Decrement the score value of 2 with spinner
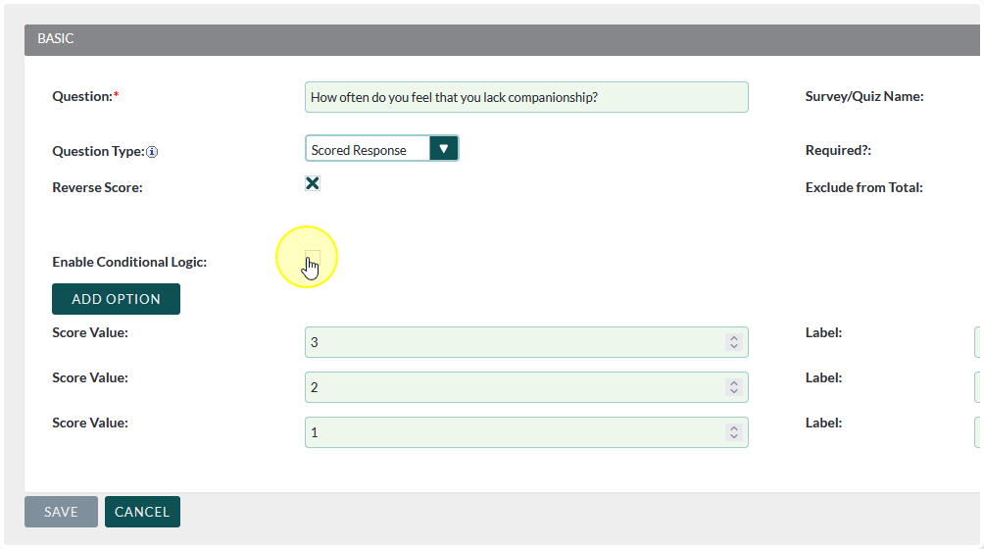The height and width of the screenshot is (549, 984). tap(733, 391)
